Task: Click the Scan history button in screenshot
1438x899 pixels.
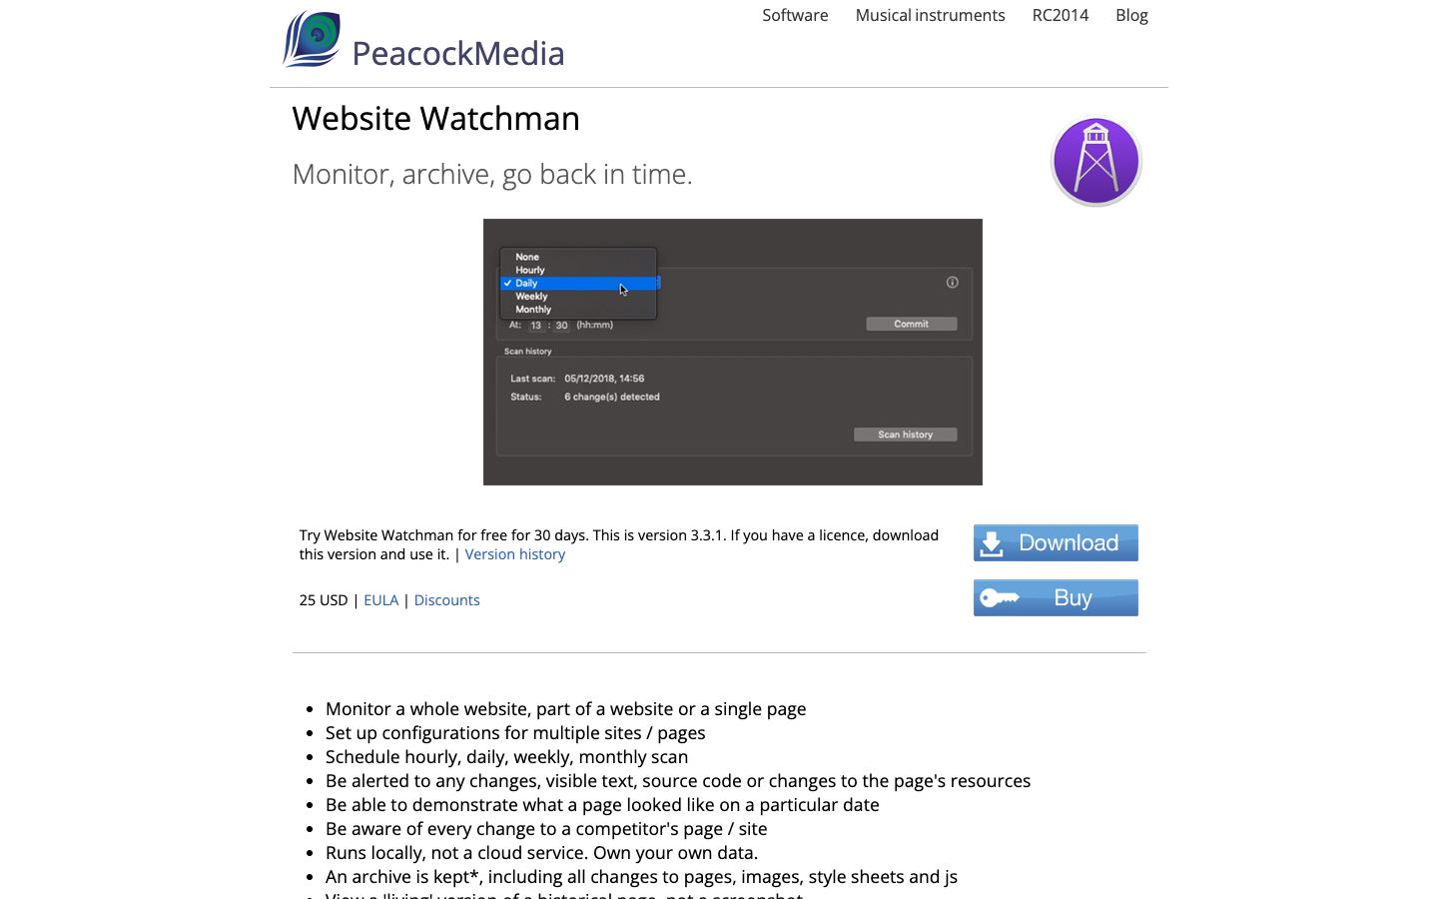Action: (905, 435)
